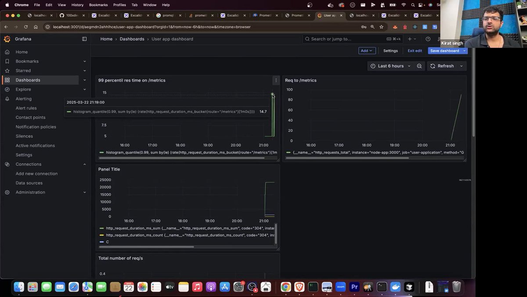Open Premiere Pro from the dock
This screenshot has width=527, height=297.
[354, 287]
